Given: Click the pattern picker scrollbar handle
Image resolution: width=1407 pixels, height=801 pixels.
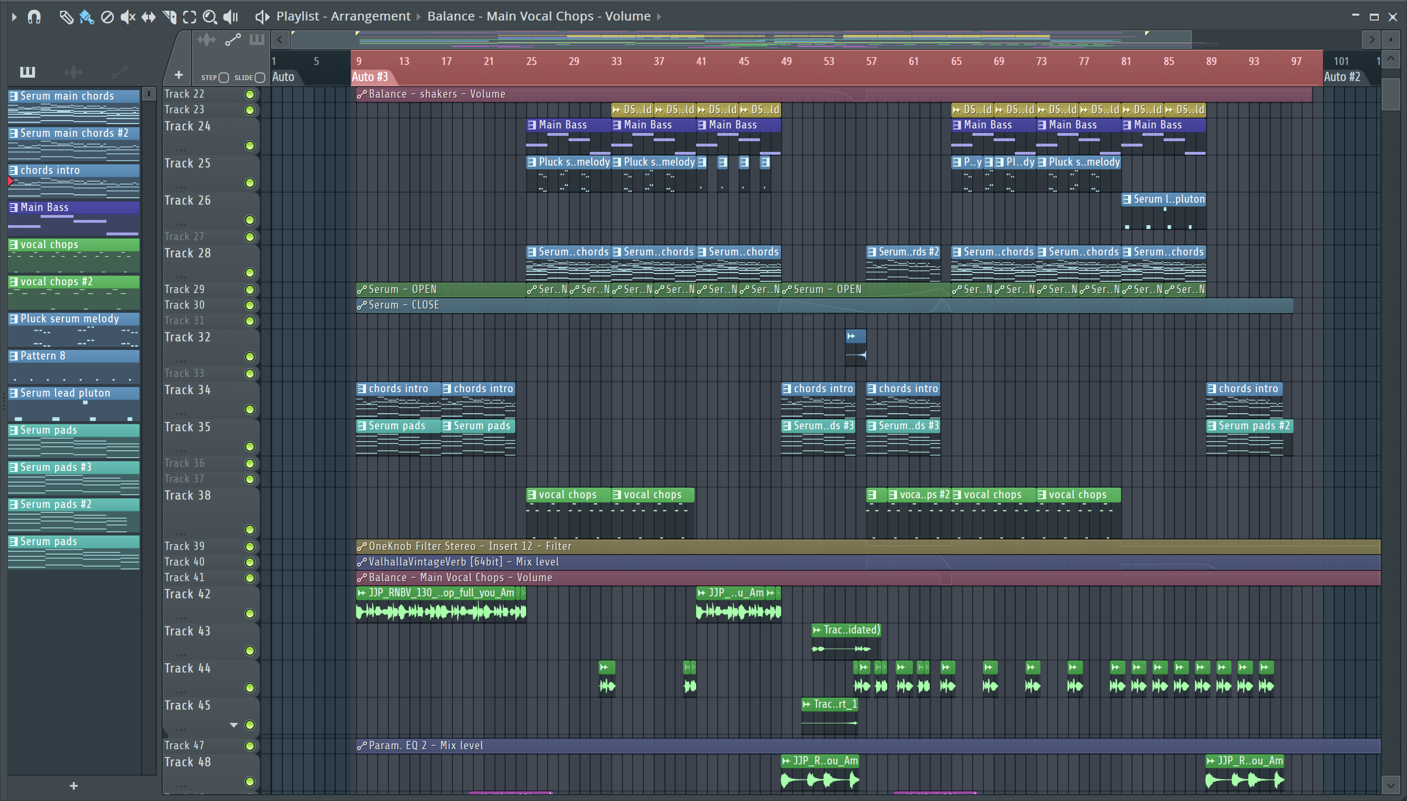Looking at the screenshot, I should click(x=149, y=94).
